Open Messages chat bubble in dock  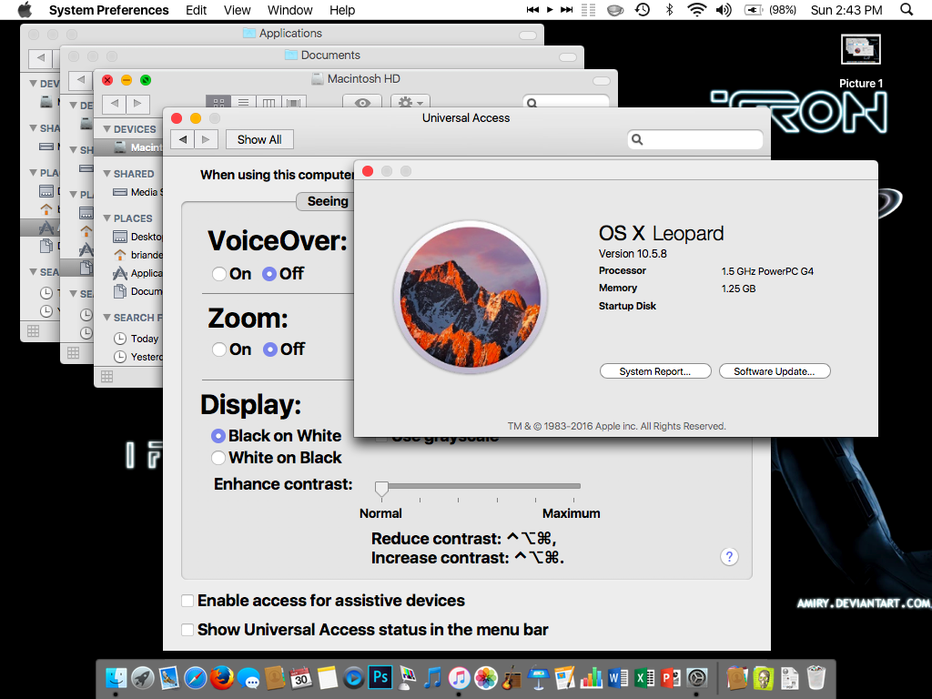tap(248, 677)
